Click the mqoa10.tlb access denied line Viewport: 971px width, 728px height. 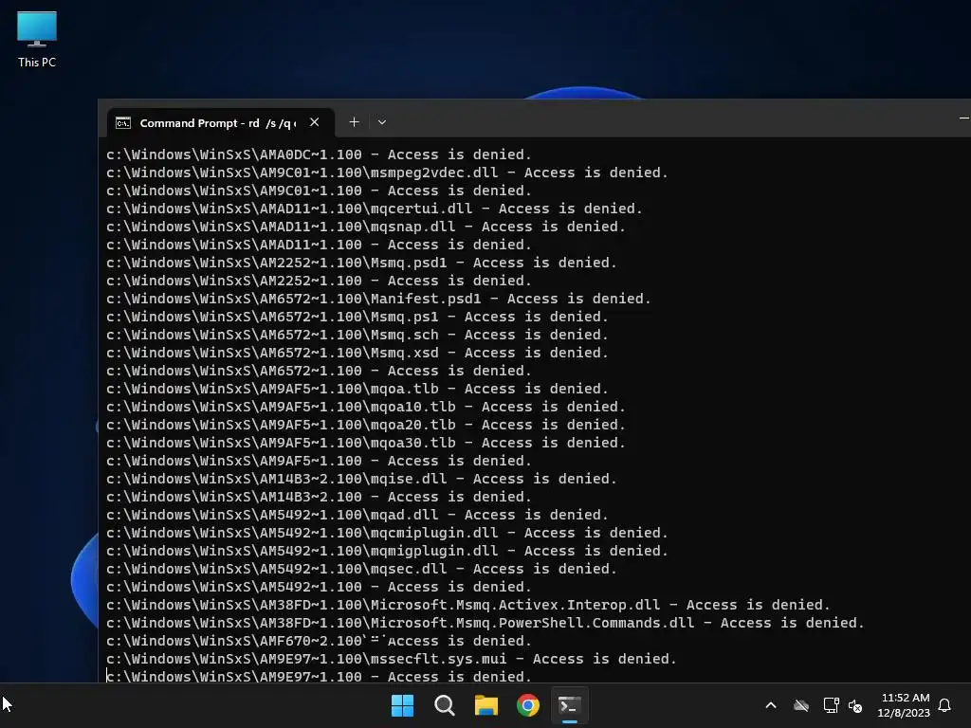pos(365,407)
